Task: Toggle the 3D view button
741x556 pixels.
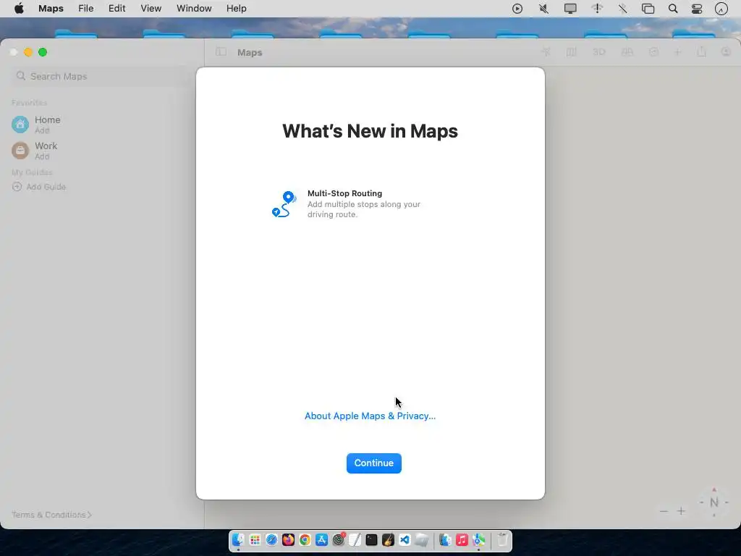Action: point(598,52)
